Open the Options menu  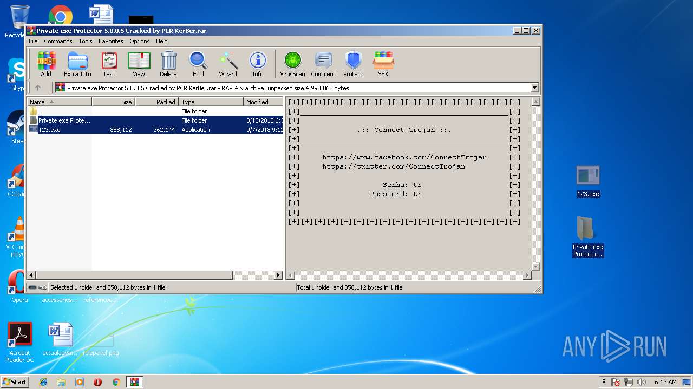coord(139,41)
